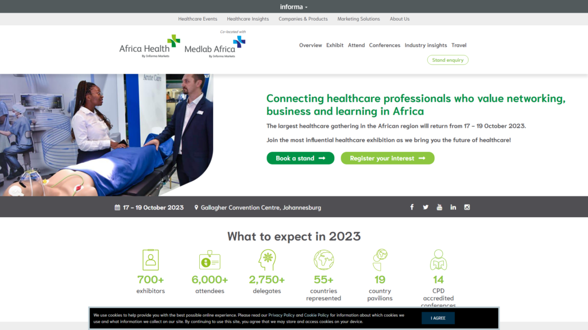Open the Attend navigation item
Image resolution: width=588 pixels, height=330 pixels.
pos(356,45)
